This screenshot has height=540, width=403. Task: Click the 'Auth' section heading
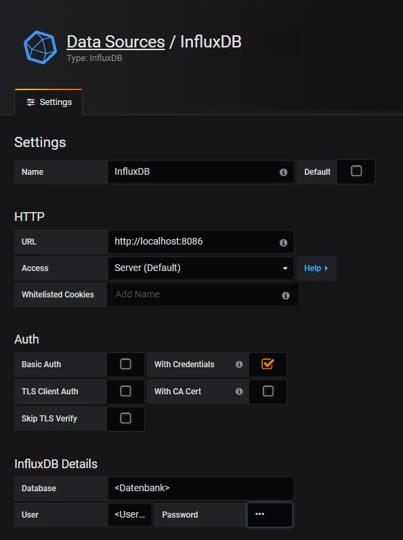click(x=26, y=339)
